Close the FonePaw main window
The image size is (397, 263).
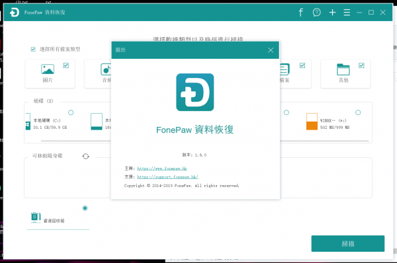click(x=383, y=13)
